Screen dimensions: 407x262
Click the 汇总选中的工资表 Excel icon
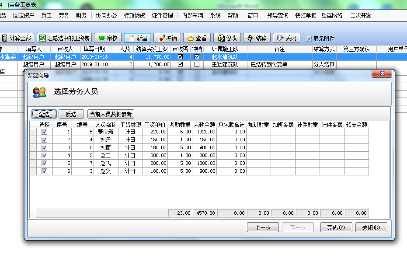click(x=42, y=38)
